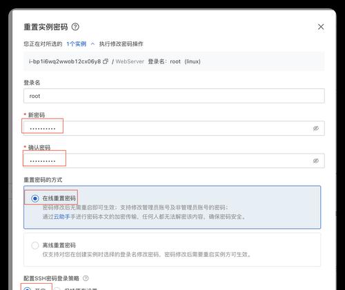This screenshot has width=345, height=290.
Task: Click the WebServer instance name text
Action: point(130,61)
